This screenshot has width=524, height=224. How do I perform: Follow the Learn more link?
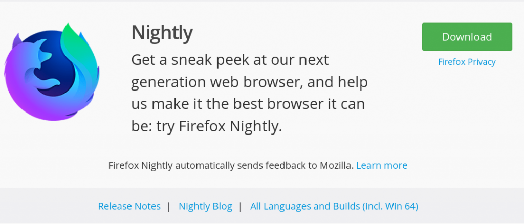point(382,165)
